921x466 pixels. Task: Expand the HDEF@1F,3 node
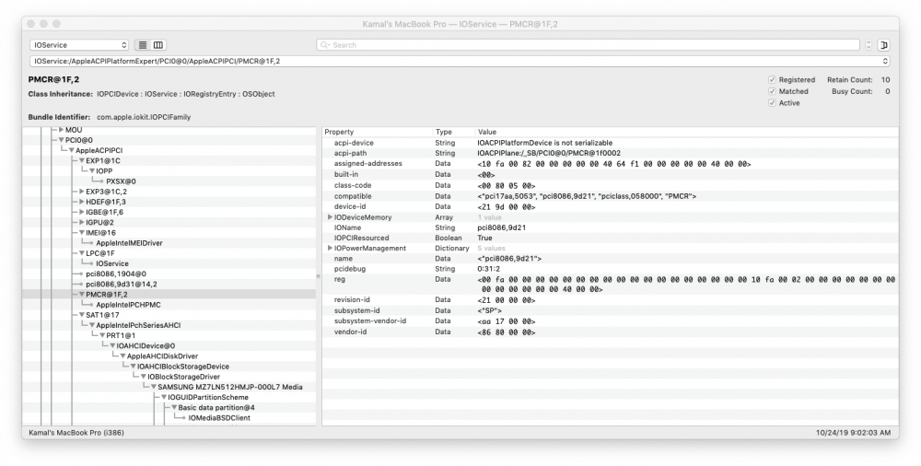click(82, 202)
